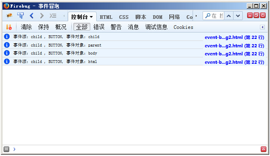This screenshot has height=156, width=270.
Task: Open source link for body event row
Action: click(234, 54)
